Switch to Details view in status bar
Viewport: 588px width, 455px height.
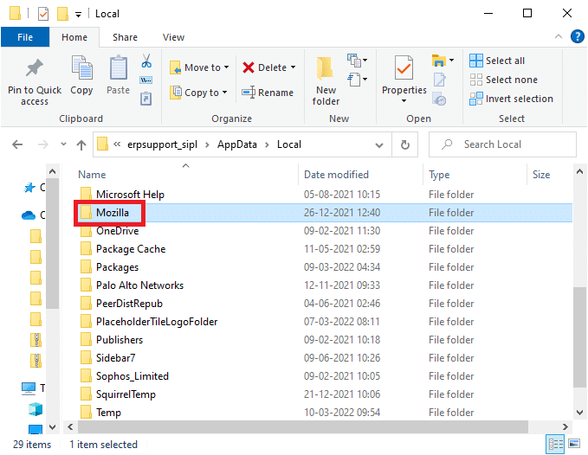point(555,445)
